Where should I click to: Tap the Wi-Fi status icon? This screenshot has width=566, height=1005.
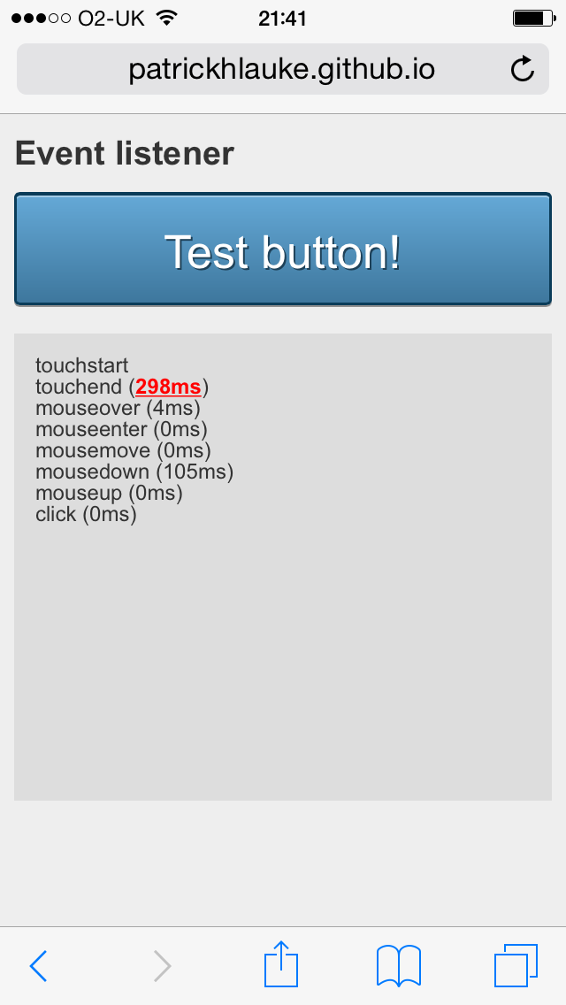tap(165, 18)
